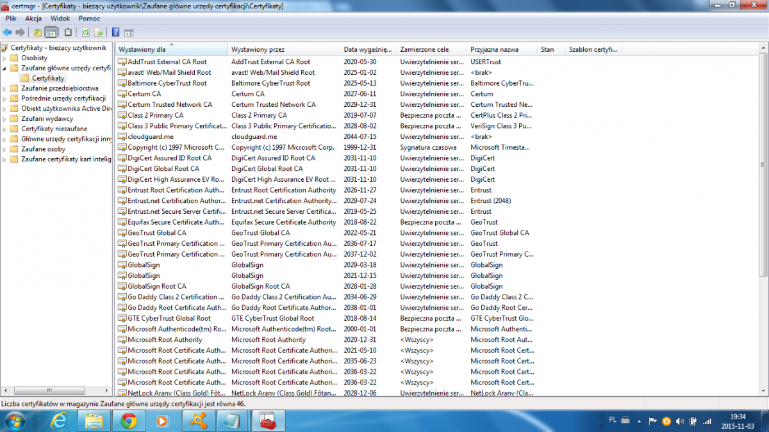Viewport: 769px width, 432px height.
Task: Sort by the Zamierzone cele column header
Action: (x=432, y=49)
